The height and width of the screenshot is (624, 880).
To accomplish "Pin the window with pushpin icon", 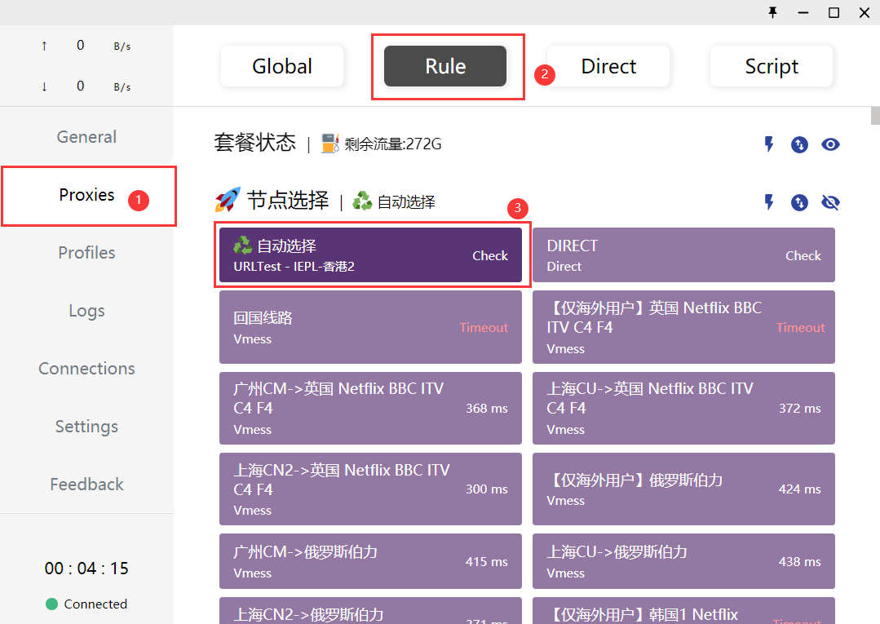I will pyautogui.click(x=772, y=12).
